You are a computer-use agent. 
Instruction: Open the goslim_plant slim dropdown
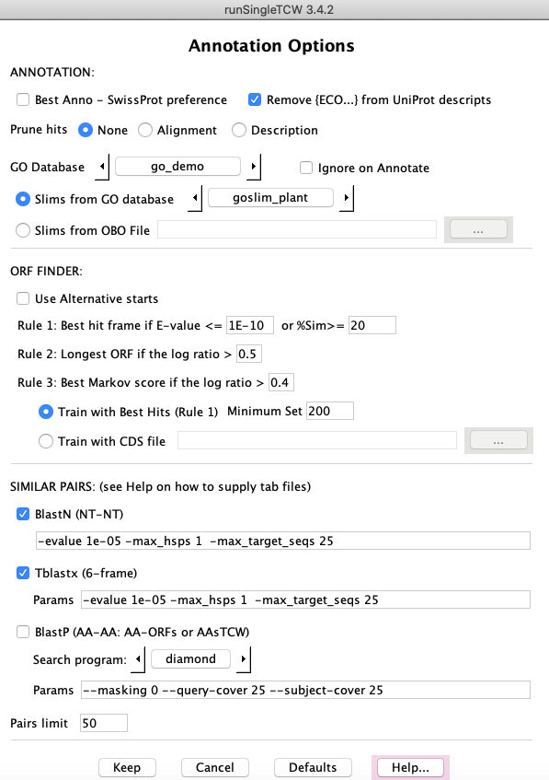pyautogui.click(x=270, y=198)
